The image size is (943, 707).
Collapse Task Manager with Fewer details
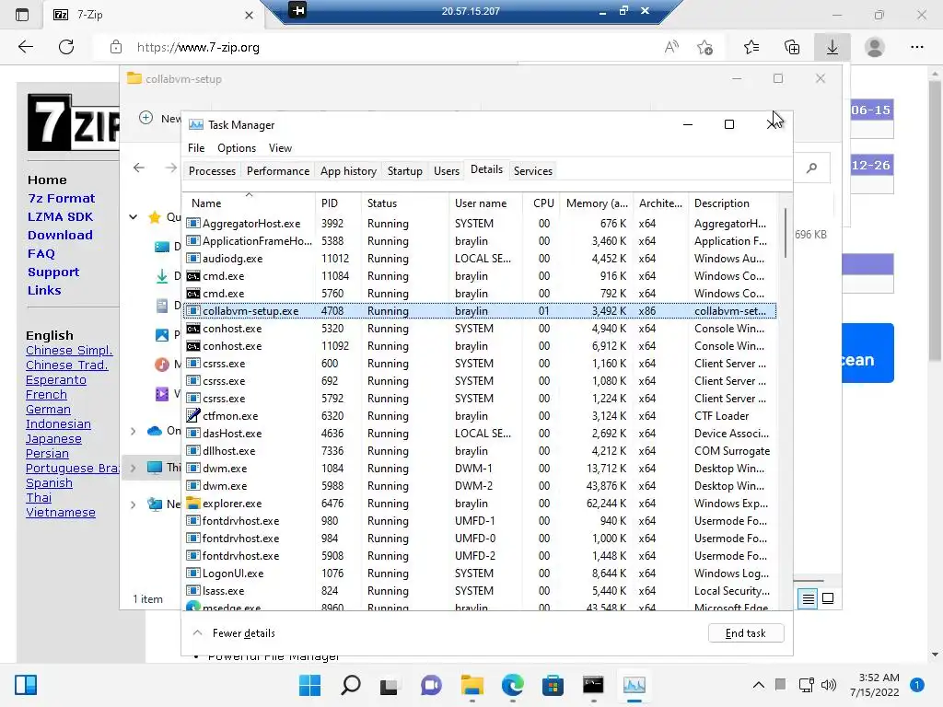(x=234, y=633)
